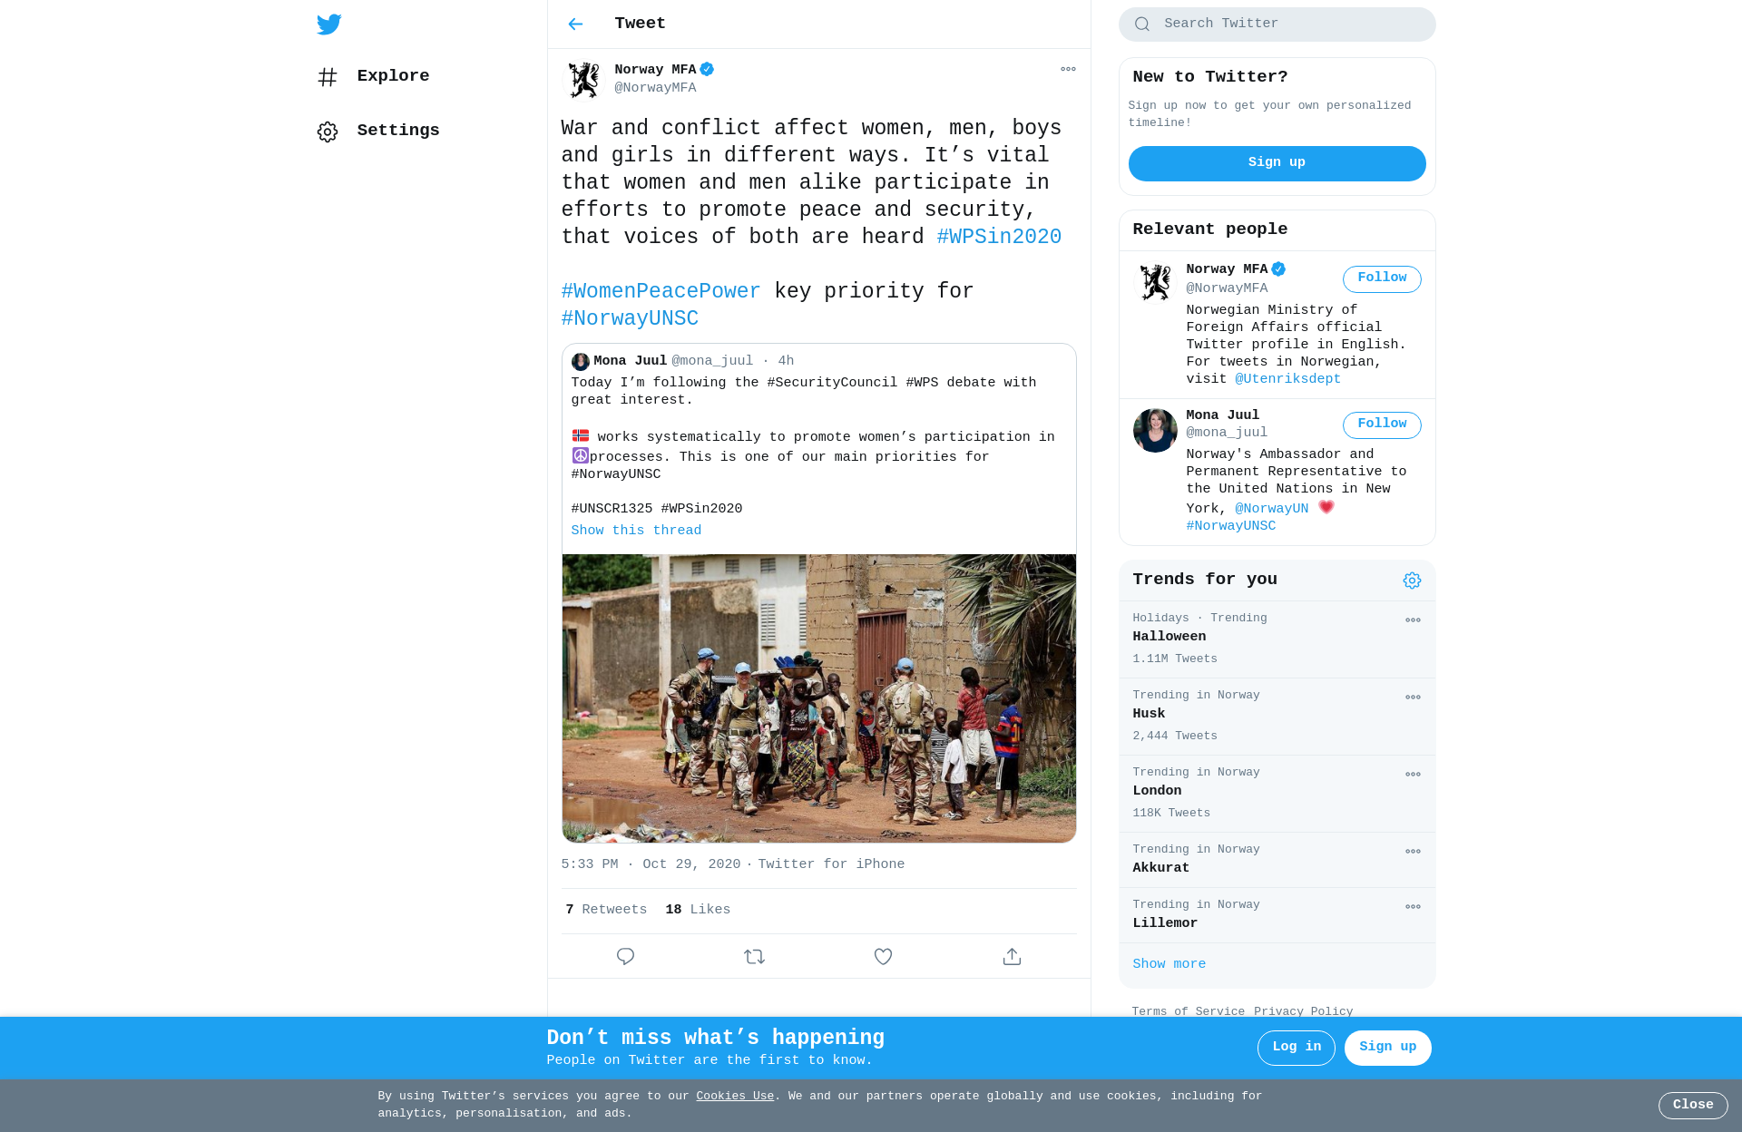Follow the Mona Juul account

1382,424
